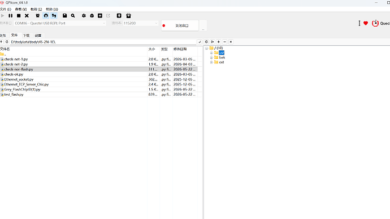This screenshot has width=390, height=219.
Task: Click the magnifier search icon in toolbar
Action: [73, 16]
